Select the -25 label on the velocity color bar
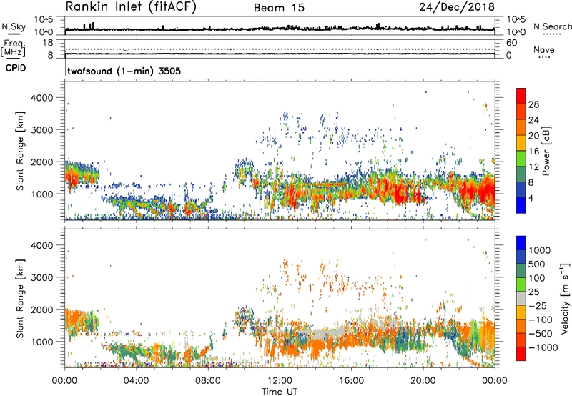 (539, 305)
